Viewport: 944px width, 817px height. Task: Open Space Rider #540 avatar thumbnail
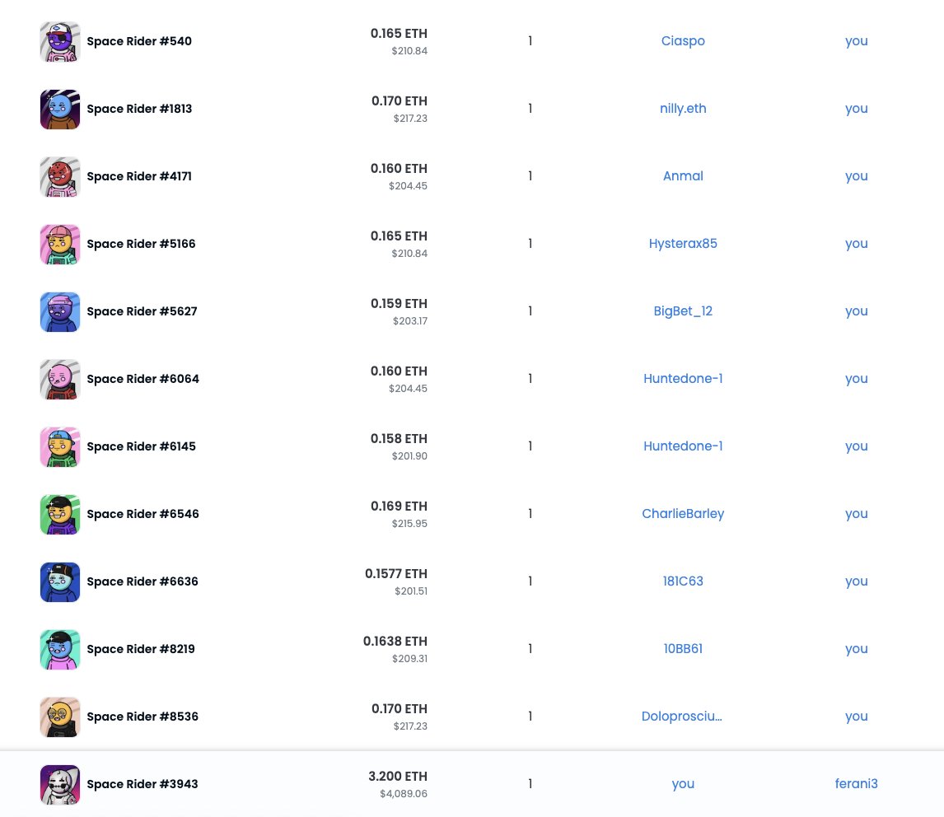pyautogui.click(x=59, y=41)
